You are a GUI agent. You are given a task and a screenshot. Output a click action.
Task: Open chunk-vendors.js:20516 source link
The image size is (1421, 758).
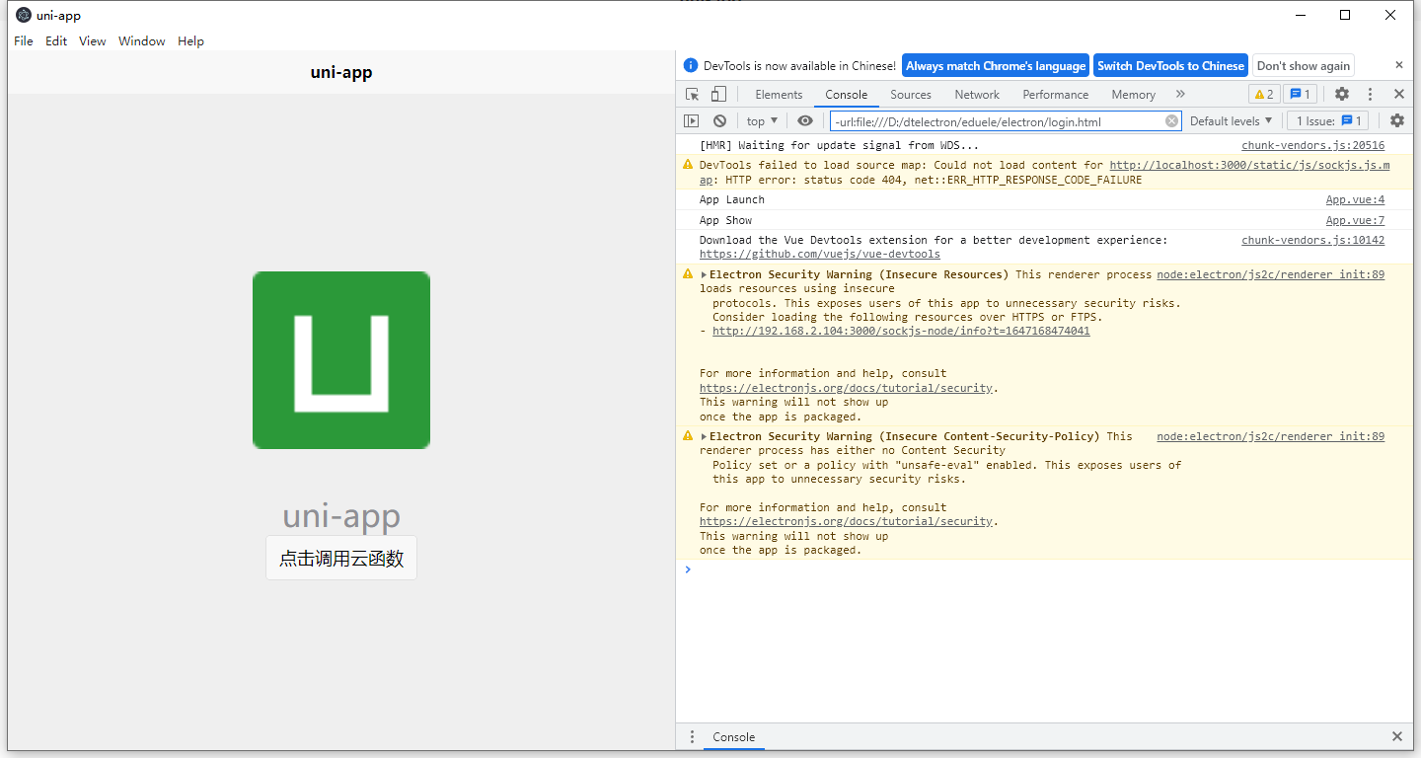pos(1312,145)
